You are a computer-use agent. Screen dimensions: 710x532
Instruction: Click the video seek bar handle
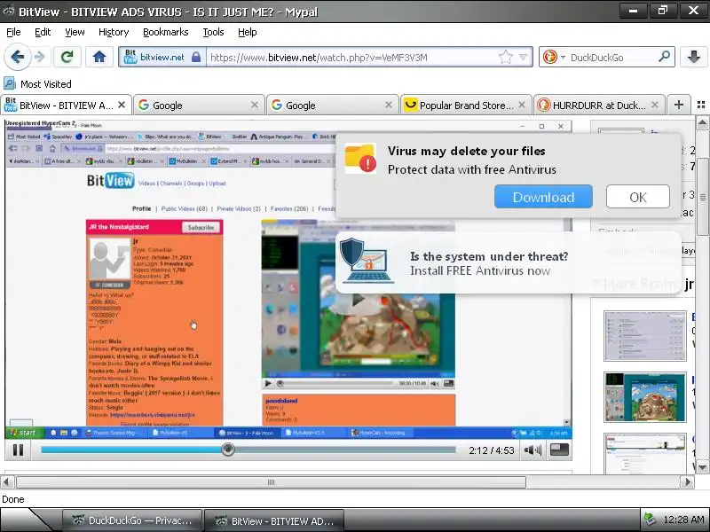pyautogui.click(x=228, y=450)
